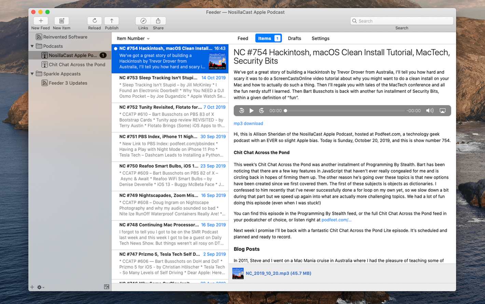Collapse the Sparkle Appcasts folder triangle
The height and width of the screenshot is (304, 485).
[x=32, y=74]
